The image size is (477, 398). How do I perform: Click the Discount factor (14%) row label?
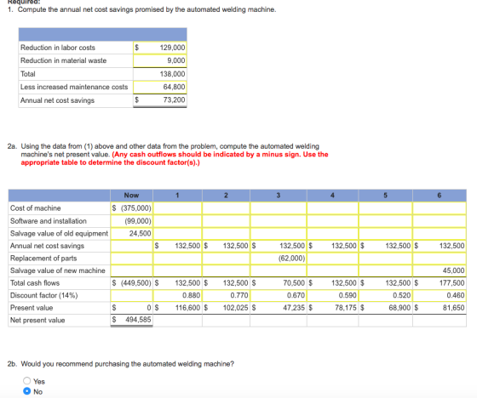click(43, 295)
